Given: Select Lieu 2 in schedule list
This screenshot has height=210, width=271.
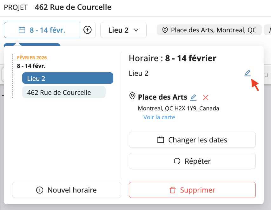Looking at the screenshot, I should 68,78.
